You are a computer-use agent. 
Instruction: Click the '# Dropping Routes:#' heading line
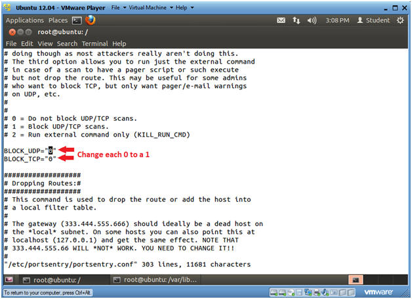(x=42, y=183)
